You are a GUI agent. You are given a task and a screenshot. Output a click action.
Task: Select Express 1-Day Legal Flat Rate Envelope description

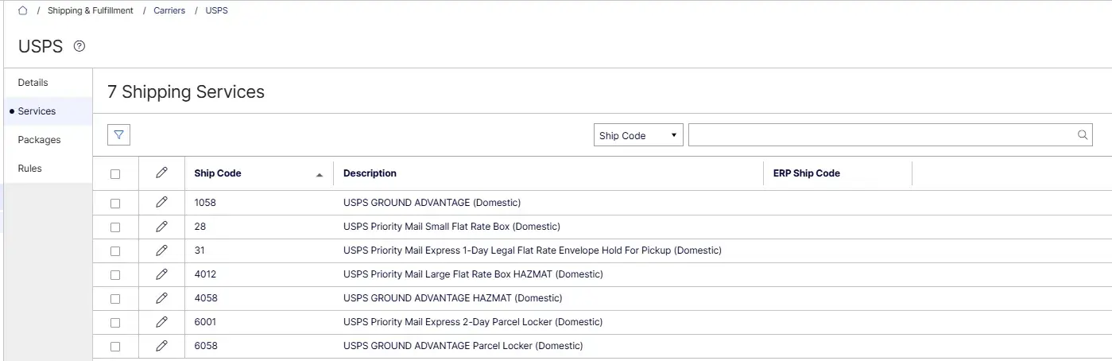click(x=533, y=250)
